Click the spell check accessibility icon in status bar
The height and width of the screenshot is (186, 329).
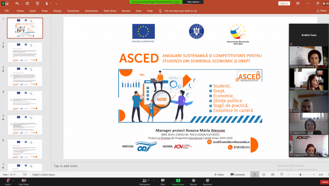point(24,174)
